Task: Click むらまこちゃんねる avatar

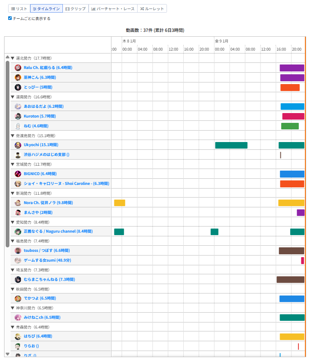Action: point(18,280)
